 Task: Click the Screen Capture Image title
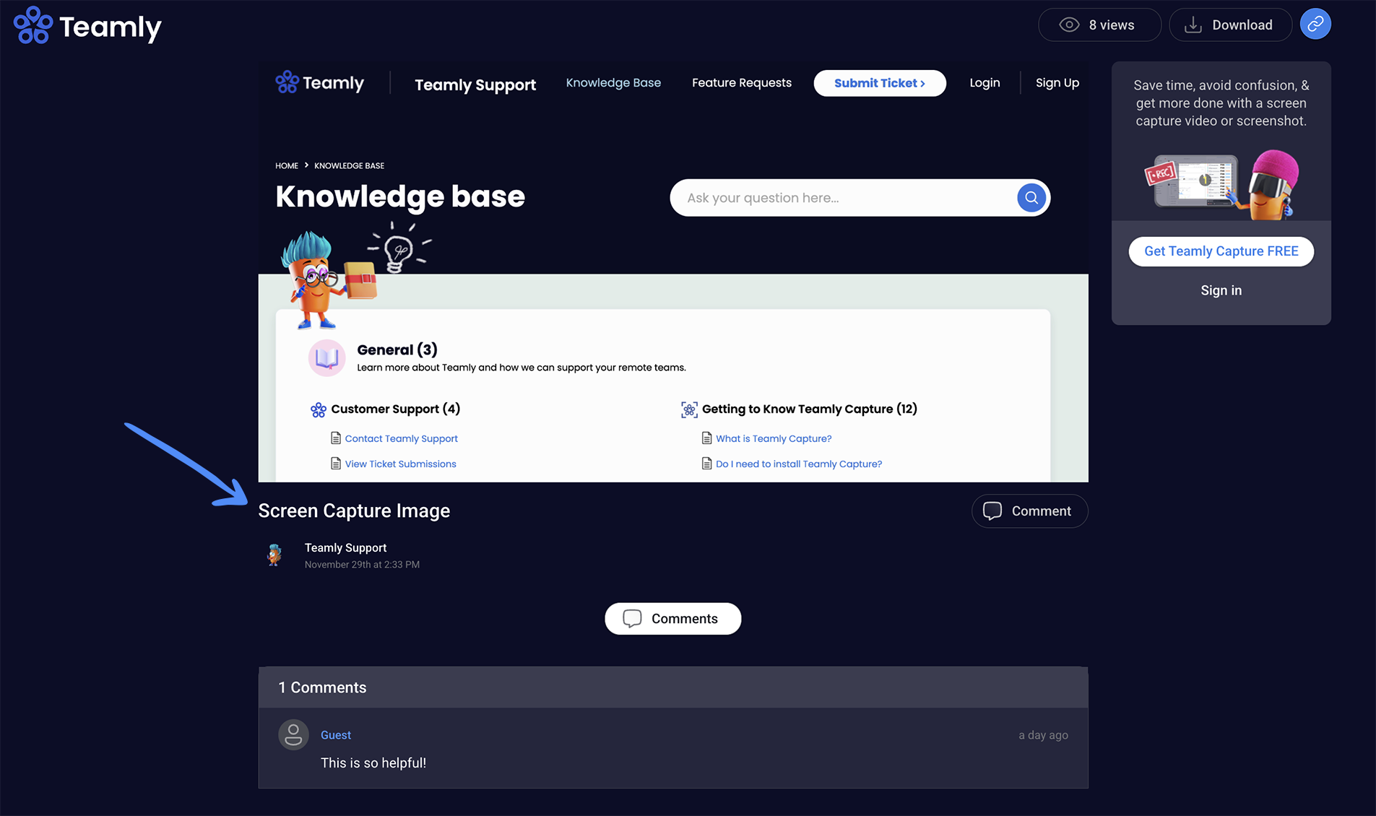tap(354, 511)
